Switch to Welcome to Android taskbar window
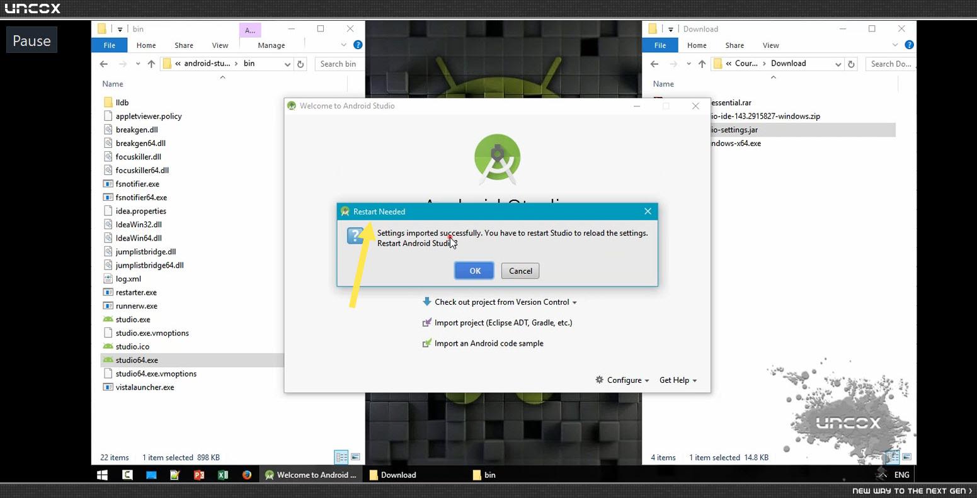This screenshot has height=498, width=977. [311, 475]
